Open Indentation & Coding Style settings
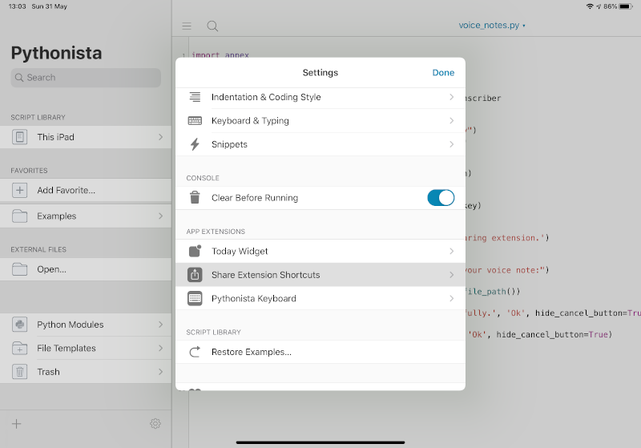The image size is (641, 448). point(320,97)
